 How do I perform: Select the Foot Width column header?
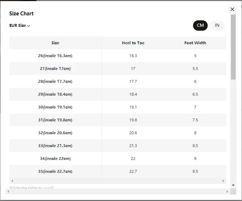[195, 43]
